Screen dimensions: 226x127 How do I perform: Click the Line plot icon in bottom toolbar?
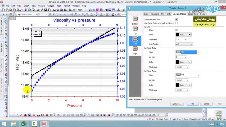click(12, 115)
